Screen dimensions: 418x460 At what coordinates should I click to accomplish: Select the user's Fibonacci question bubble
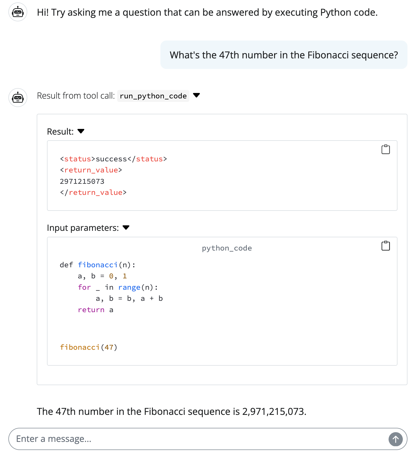tap(284, 55)
